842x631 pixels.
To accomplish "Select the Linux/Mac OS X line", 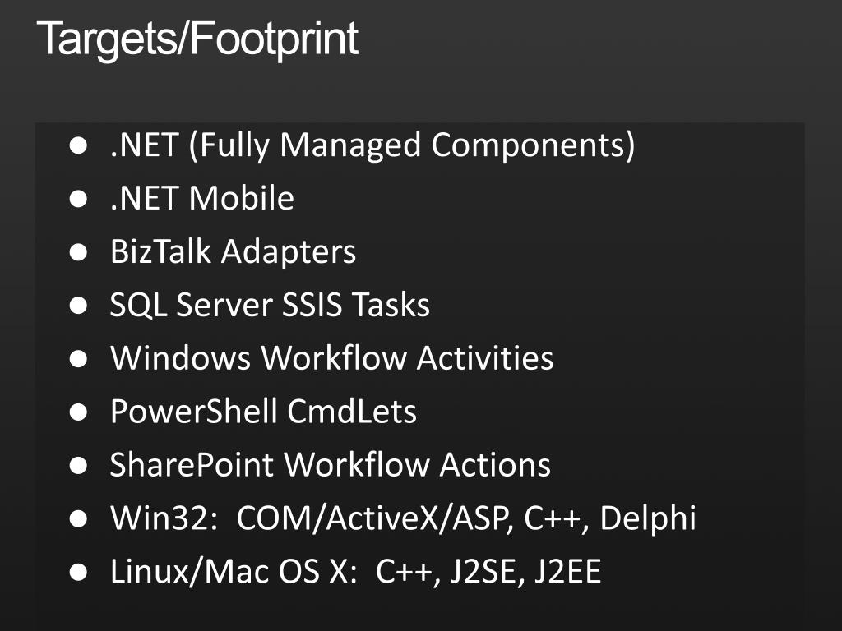I will 355,572.
